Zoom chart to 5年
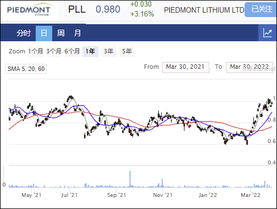This screenshot has width=277, height=209. click(x=127, y=51)
